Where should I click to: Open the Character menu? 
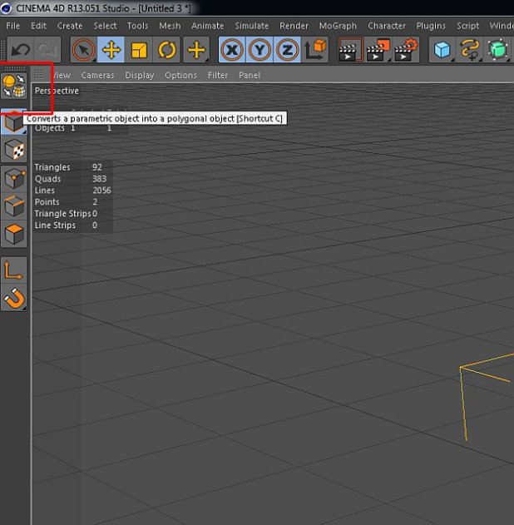pos(387,26)
